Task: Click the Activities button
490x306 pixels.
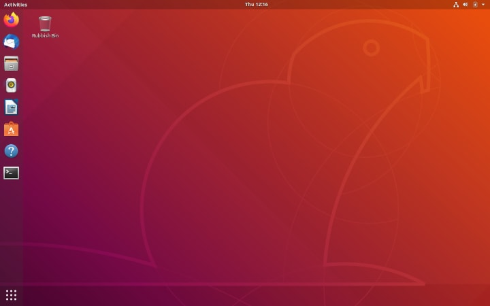Action: (16, 4)
